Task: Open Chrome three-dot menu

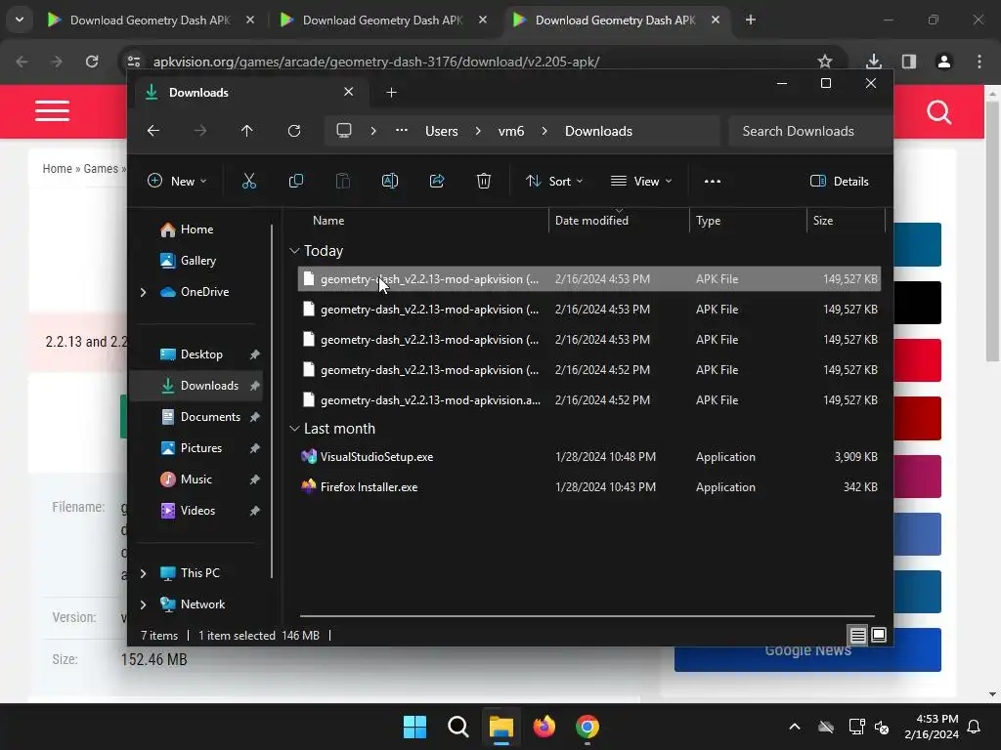Action: click(979, 62)
